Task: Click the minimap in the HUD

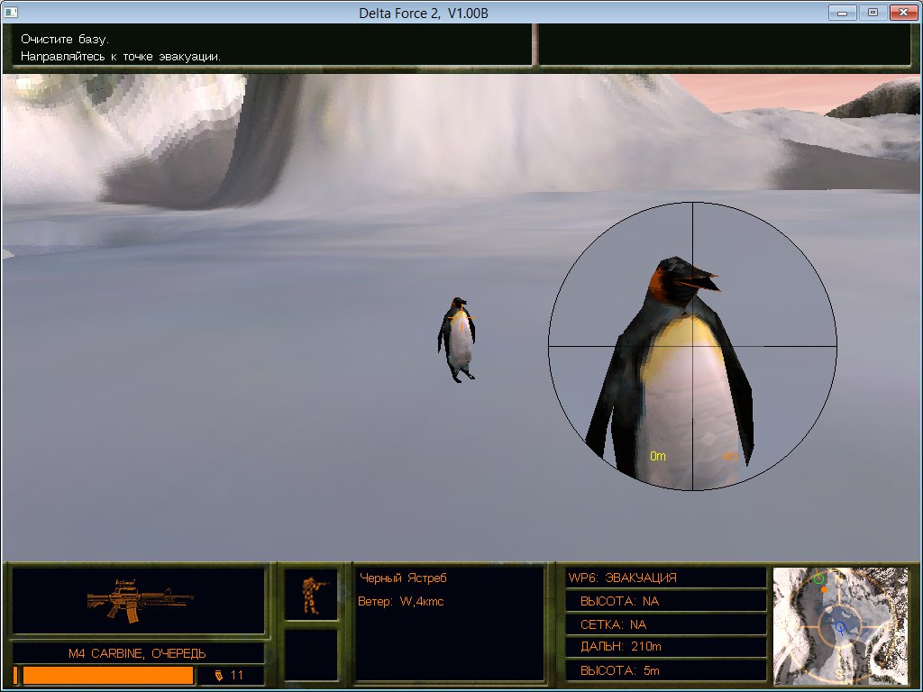Action: pos(841,625)
